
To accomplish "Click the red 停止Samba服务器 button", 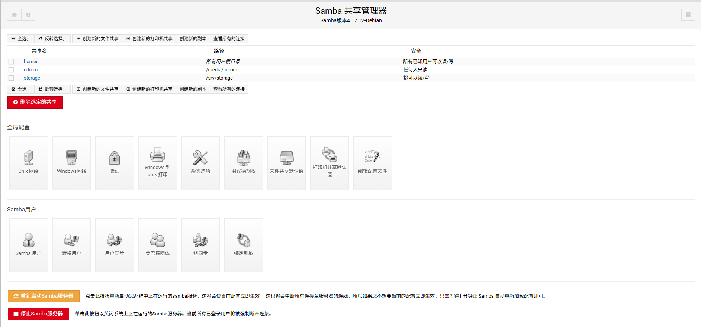I will click(x=38, y=314).
